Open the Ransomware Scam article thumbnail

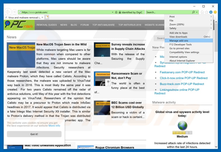102,79
